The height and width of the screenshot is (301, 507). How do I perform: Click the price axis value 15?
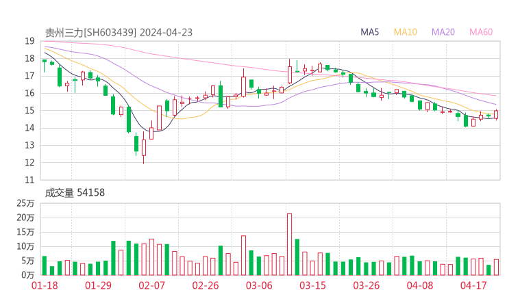[x=29, y=110]
